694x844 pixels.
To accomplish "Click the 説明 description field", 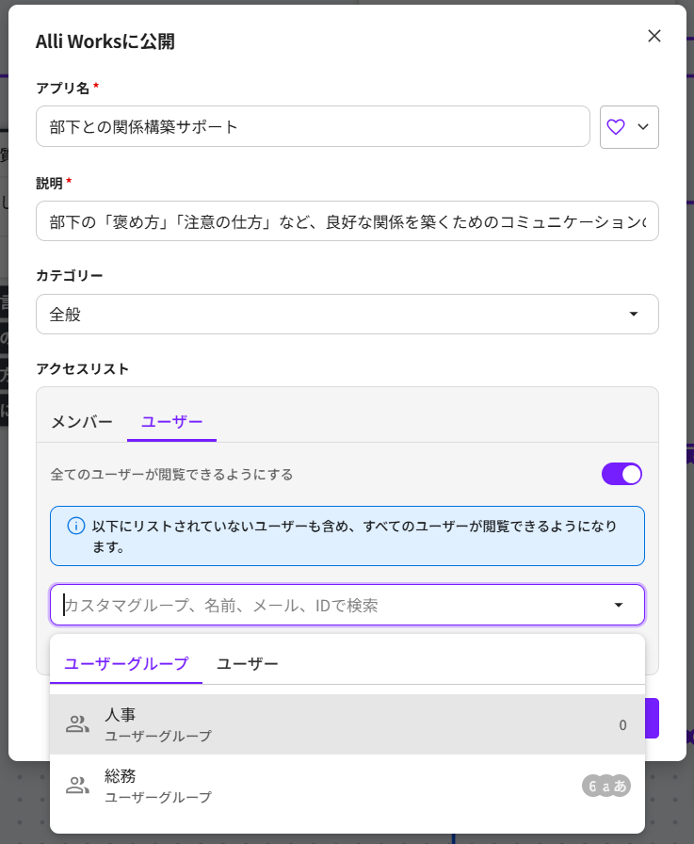I will tap(347, 221).
